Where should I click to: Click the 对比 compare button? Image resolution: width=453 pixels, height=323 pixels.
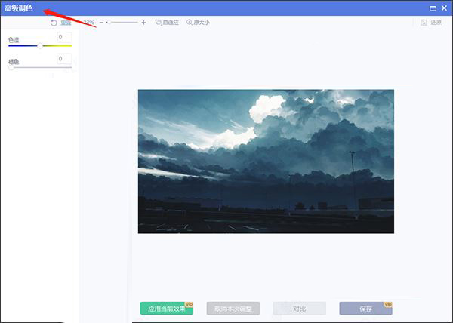(299, 309)
